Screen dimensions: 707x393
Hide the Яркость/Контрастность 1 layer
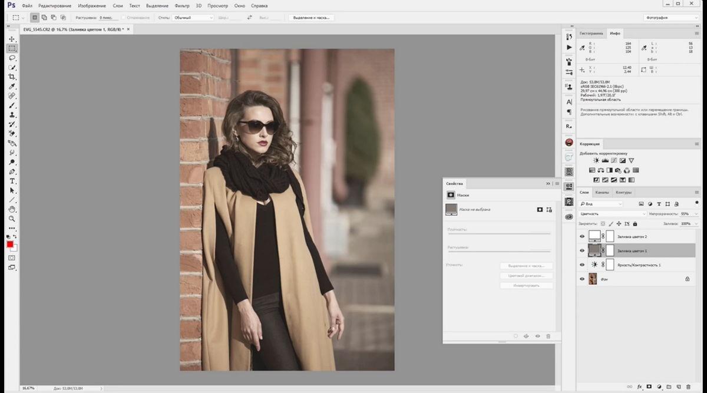(582, 265)
